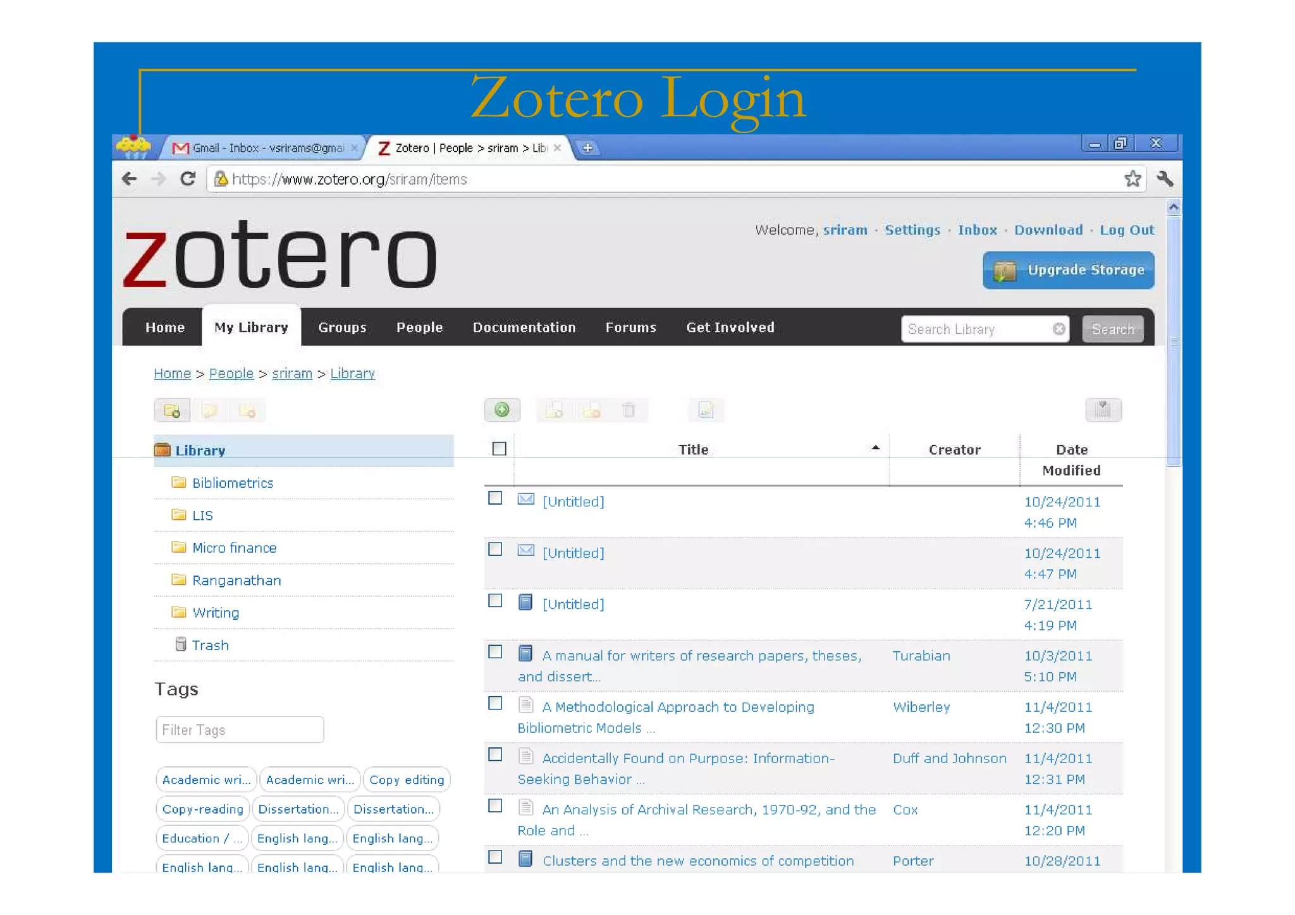
Task: Sort by Date Modified column header
Action: click(1072, 460)
